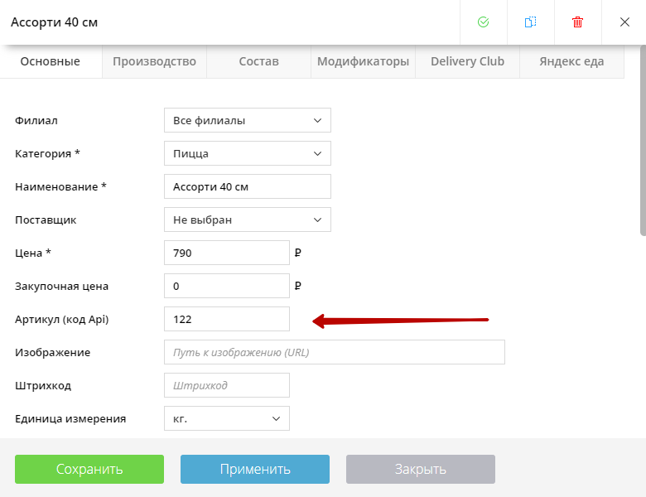Open the Состав tab
The height and width of the screenshot is (497, 646).
click(x=258, y=61)
